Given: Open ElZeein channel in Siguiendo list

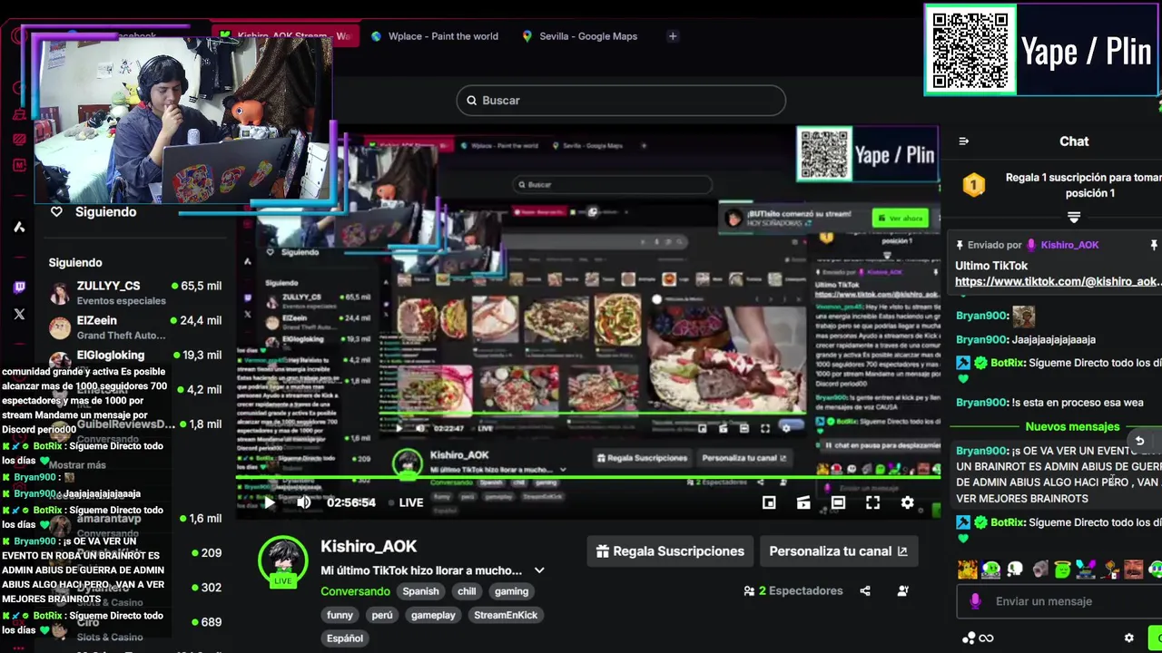Looking at the screenshot, I should (x=136, y=326).
